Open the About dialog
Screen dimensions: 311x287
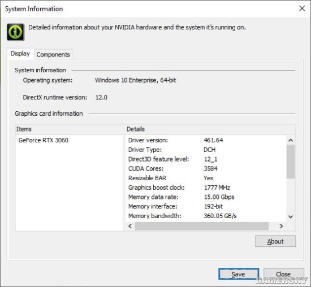275,241
